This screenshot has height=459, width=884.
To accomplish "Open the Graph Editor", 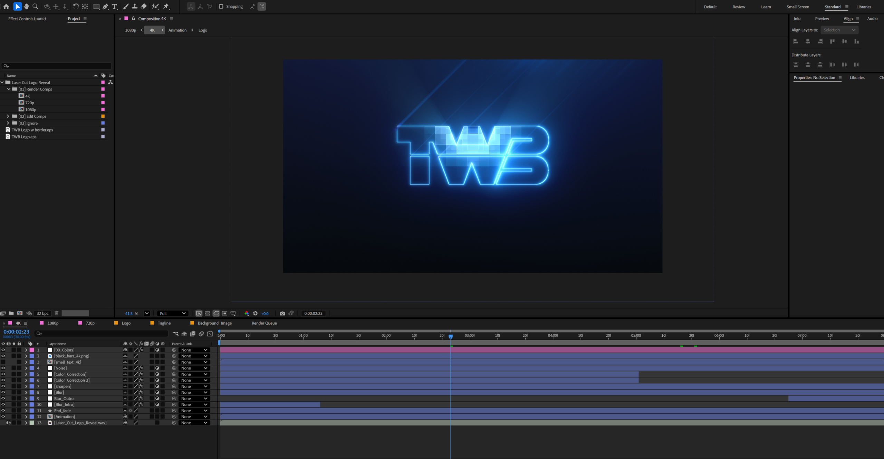I will coord(210,334).
